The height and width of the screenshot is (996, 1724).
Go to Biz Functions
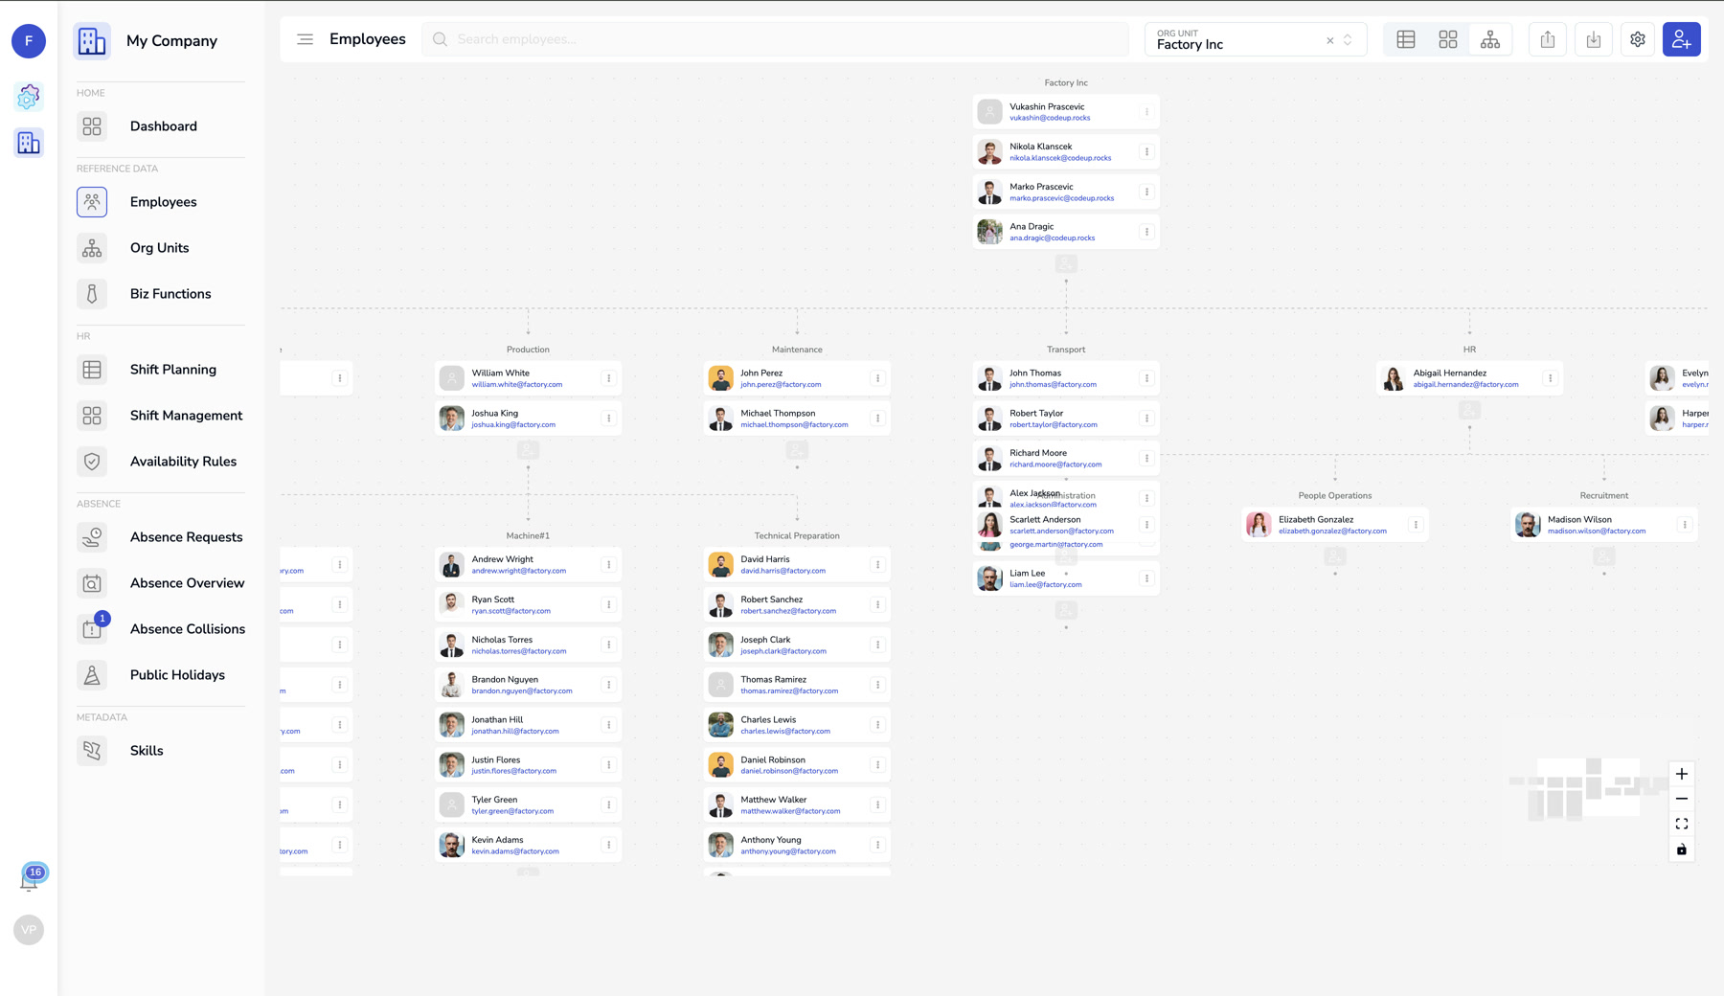161,294
